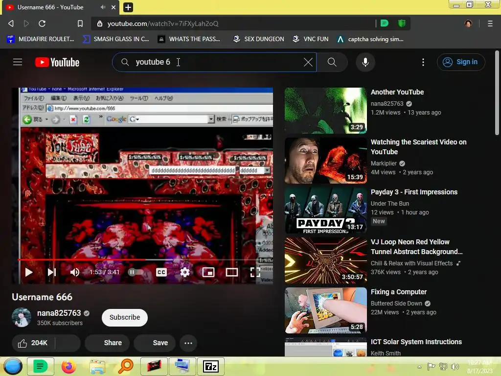The image size is (501, 376).
Task: Close the Username 666 tab
Action: pos(114,7)
